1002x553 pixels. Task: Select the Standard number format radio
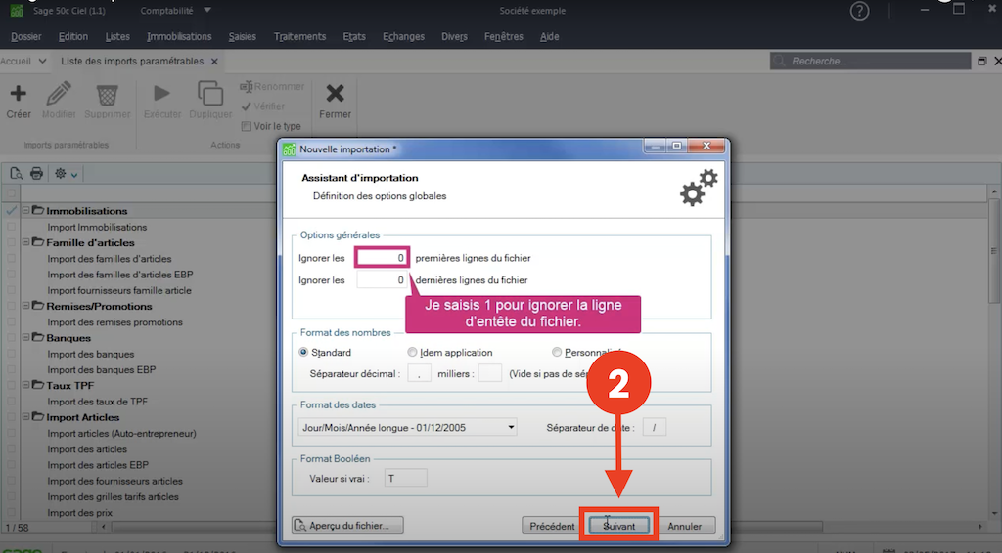[303, 352]
